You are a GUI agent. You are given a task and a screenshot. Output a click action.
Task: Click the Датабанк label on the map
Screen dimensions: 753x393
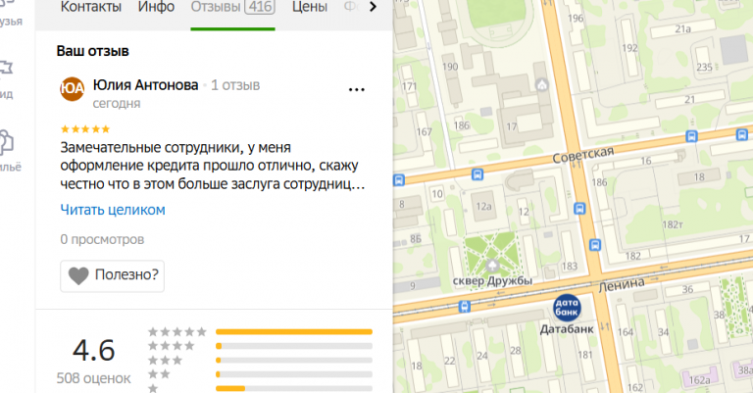567,329
